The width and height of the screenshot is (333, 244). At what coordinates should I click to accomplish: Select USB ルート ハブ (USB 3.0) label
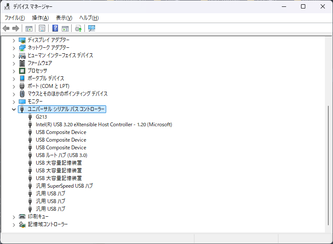61,155
